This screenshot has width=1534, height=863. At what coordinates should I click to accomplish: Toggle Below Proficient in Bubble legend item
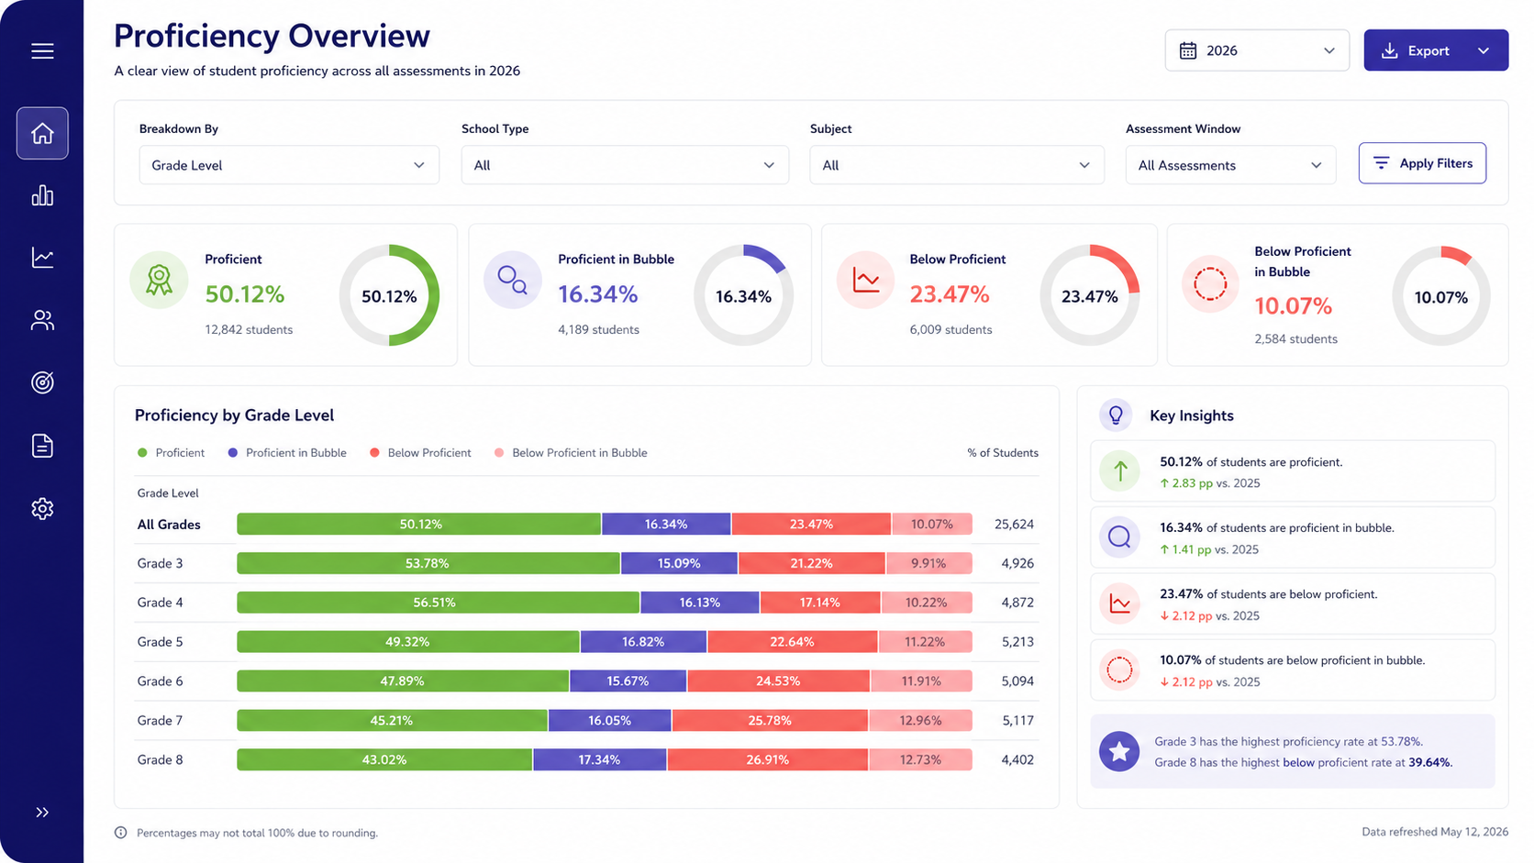[571, 453]
